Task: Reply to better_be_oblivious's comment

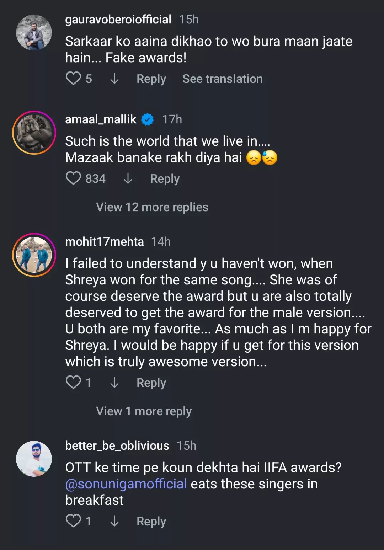Action: 151,521
